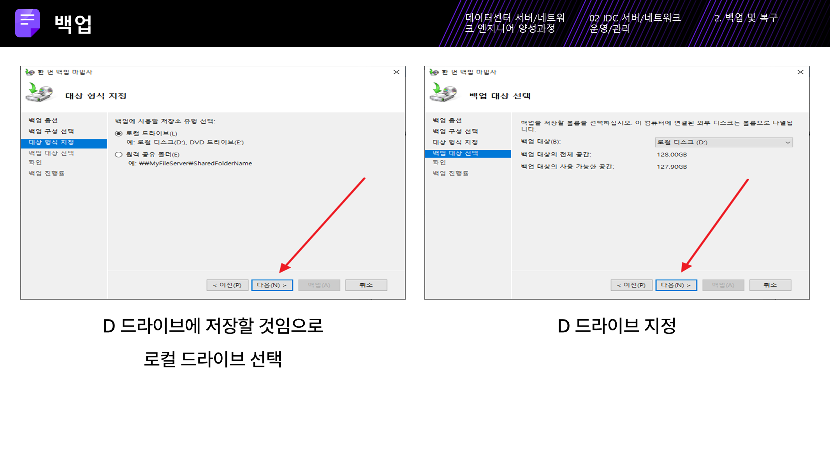The image size is (830, 467).
Task: Click highlighted 백업 대상 선택 step in right wizard
Action: tap(455, 153)
